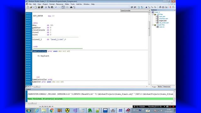Click the Replace icon next to the binoculars

point(74,7)
